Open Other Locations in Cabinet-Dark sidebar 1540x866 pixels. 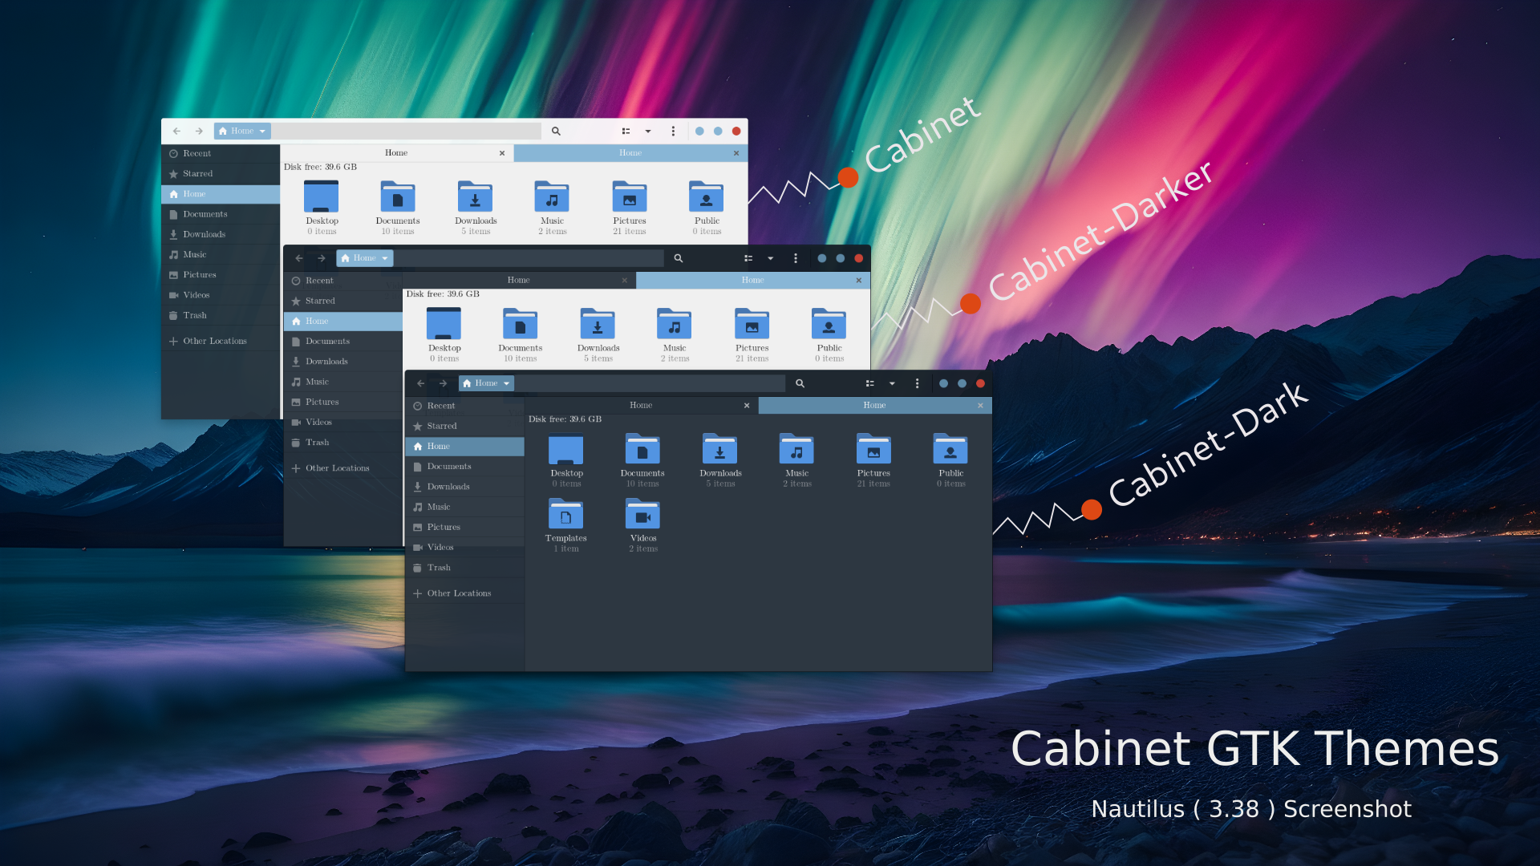(465, 593)
